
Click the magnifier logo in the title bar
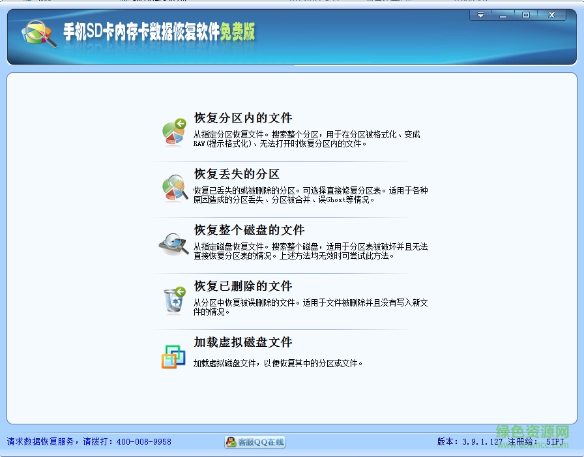click(36, 33)
